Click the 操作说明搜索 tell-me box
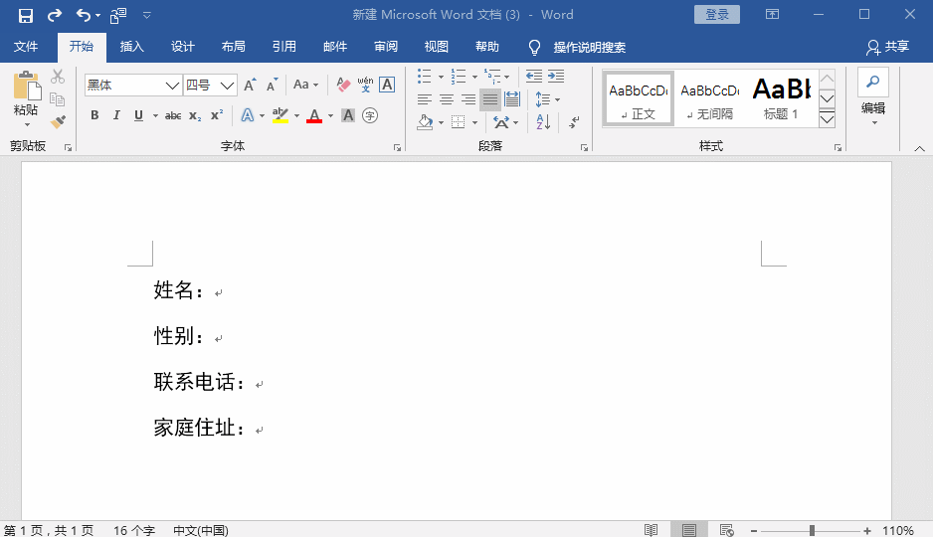Image resolution: width=933 pixels, height=537 pixels. tap(589, 48)
